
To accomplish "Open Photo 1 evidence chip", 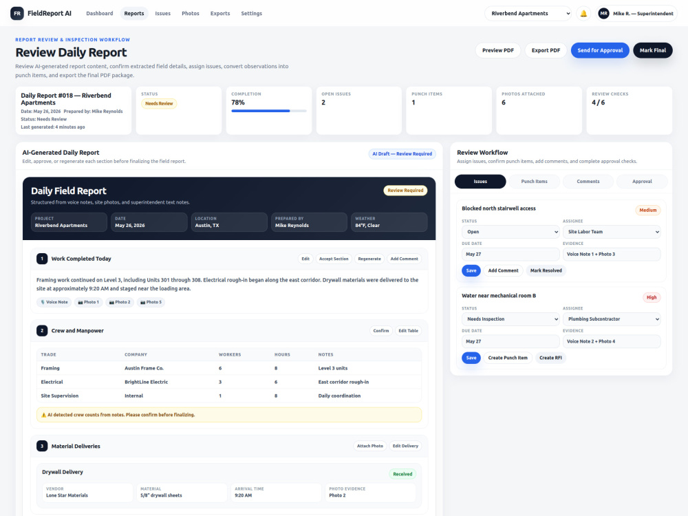I will pyautogui.click(x=89, y=302).
